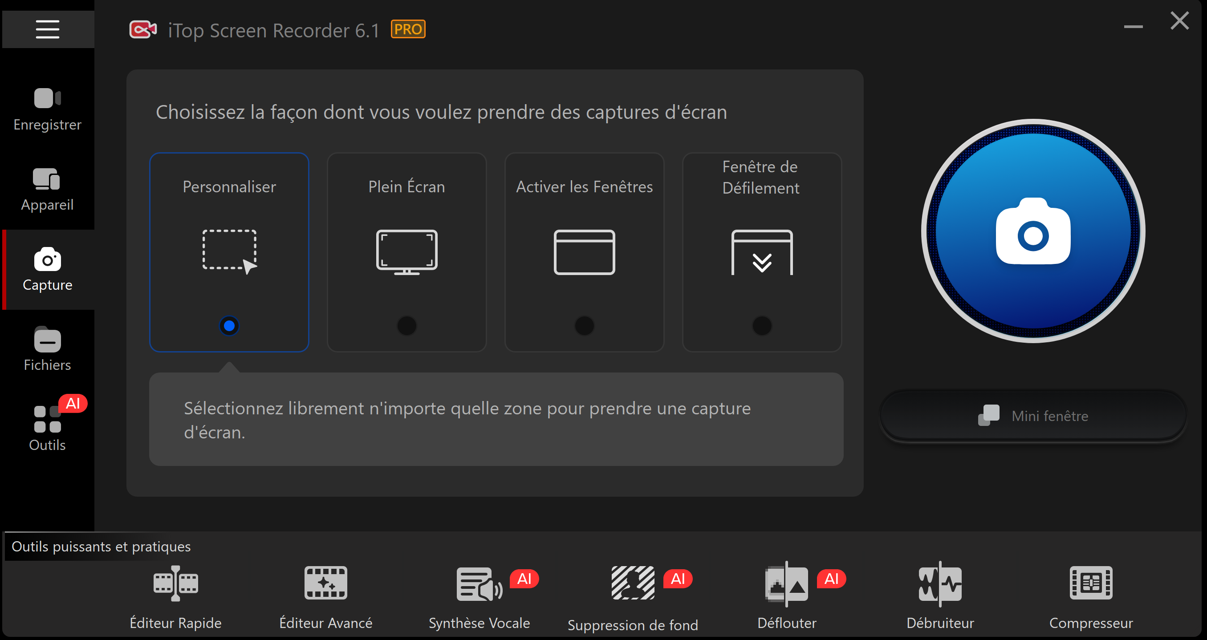Open the Fichiers section
The height and width of the screenshot is (640, 1207).
coord(47,349)
